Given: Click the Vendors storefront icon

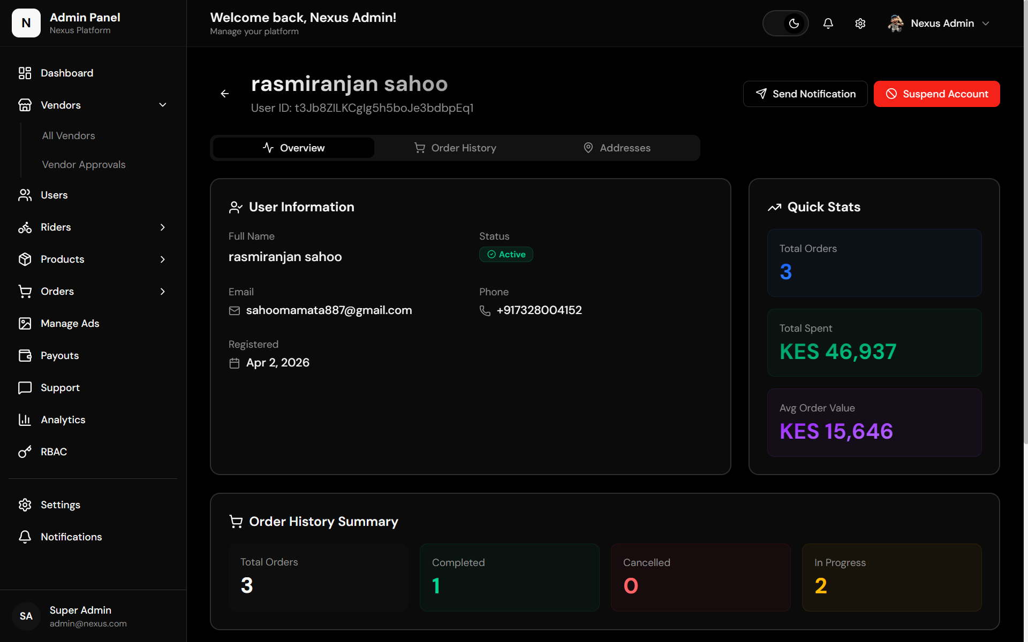Looking at the screenshot, I should [x=25, y=105].
